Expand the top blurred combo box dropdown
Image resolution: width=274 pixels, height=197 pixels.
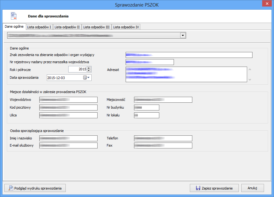tap(183, 35)
